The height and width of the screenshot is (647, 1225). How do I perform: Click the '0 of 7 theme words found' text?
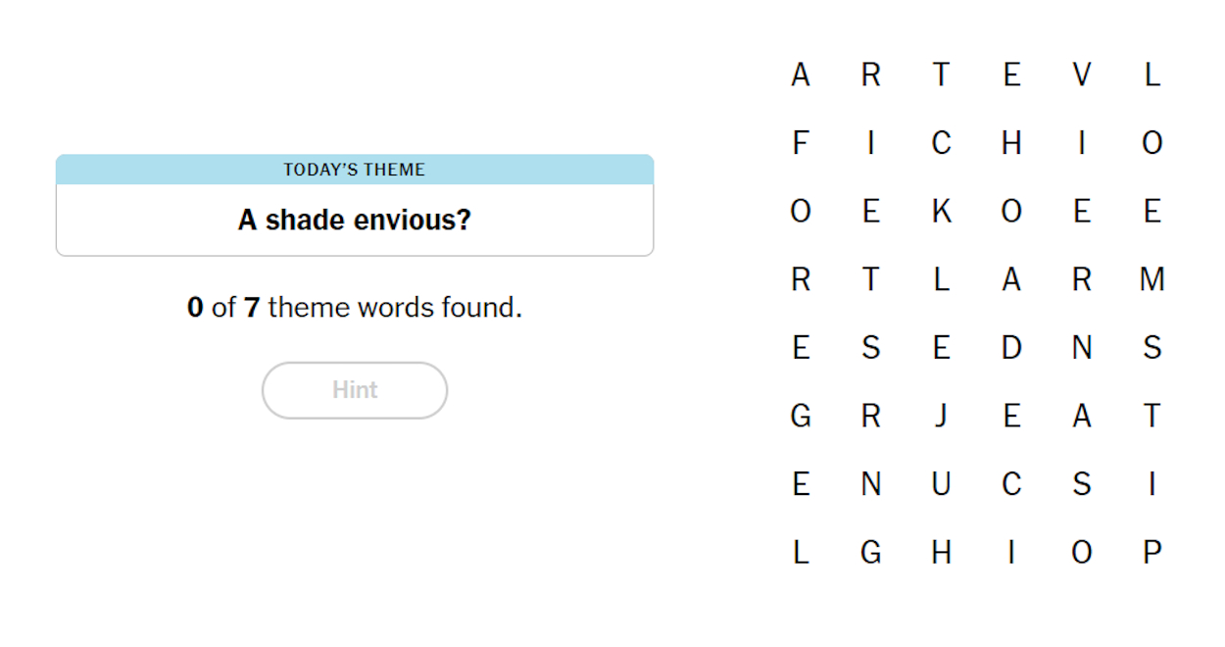[355, 307]
